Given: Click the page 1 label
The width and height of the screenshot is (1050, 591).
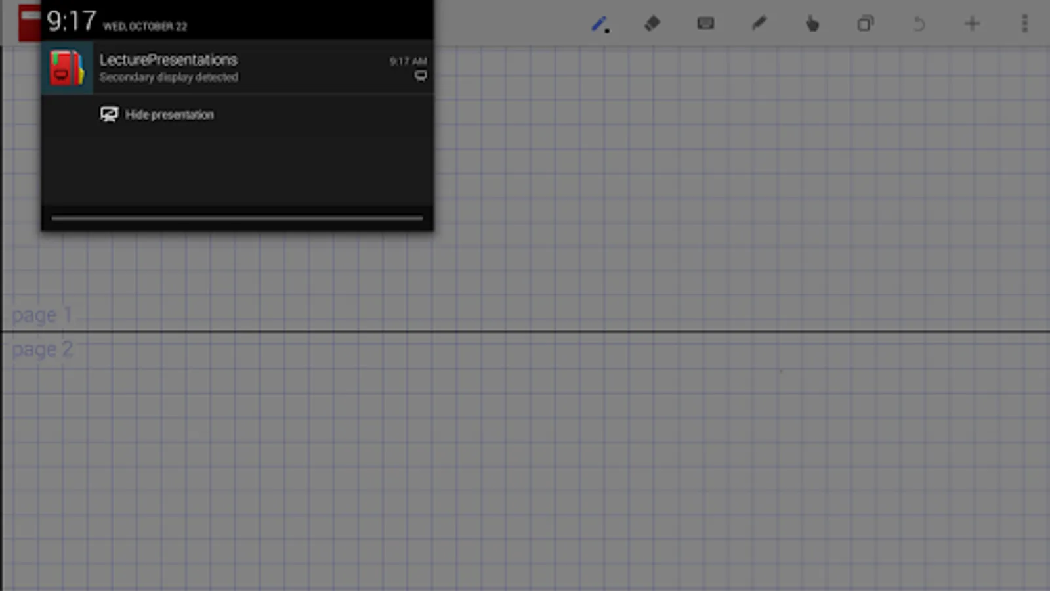Looking at the screenshot, I should tap(42, 315).
